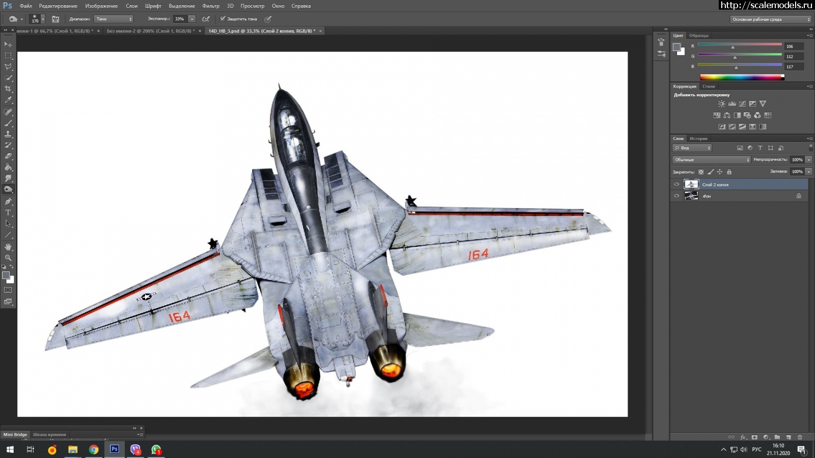Screen dimensions: 815x458
Task: Select the Healing Brush tool
Action: tap(8, 112)
